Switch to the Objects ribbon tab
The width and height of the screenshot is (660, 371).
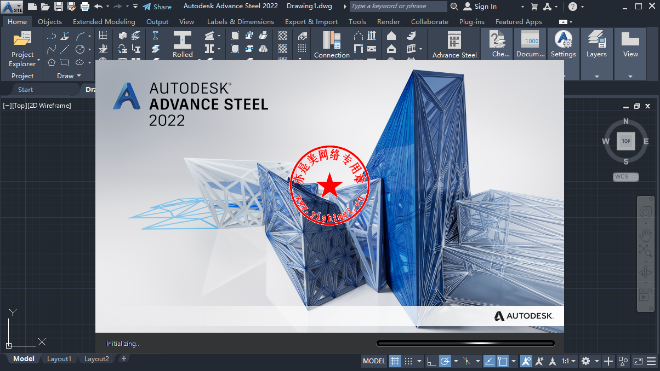tap(50, 22)
